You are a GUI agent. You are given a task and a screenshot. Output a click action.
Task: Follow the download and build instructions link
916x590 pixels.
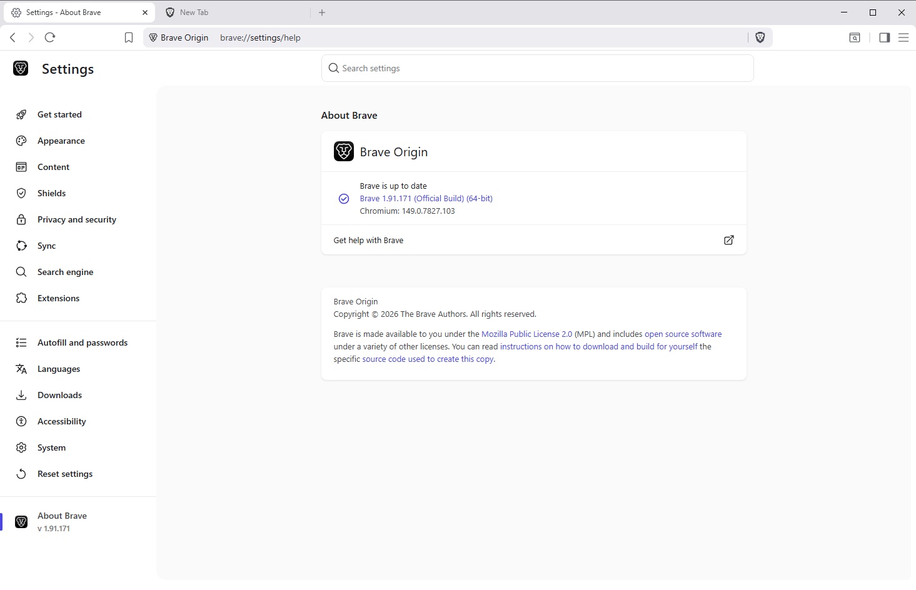pyautogui.click(x=598, y=347)
